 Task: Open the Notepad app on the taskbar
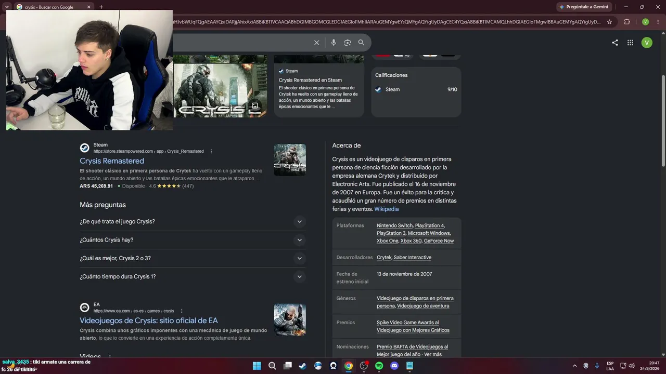[409, 366]
